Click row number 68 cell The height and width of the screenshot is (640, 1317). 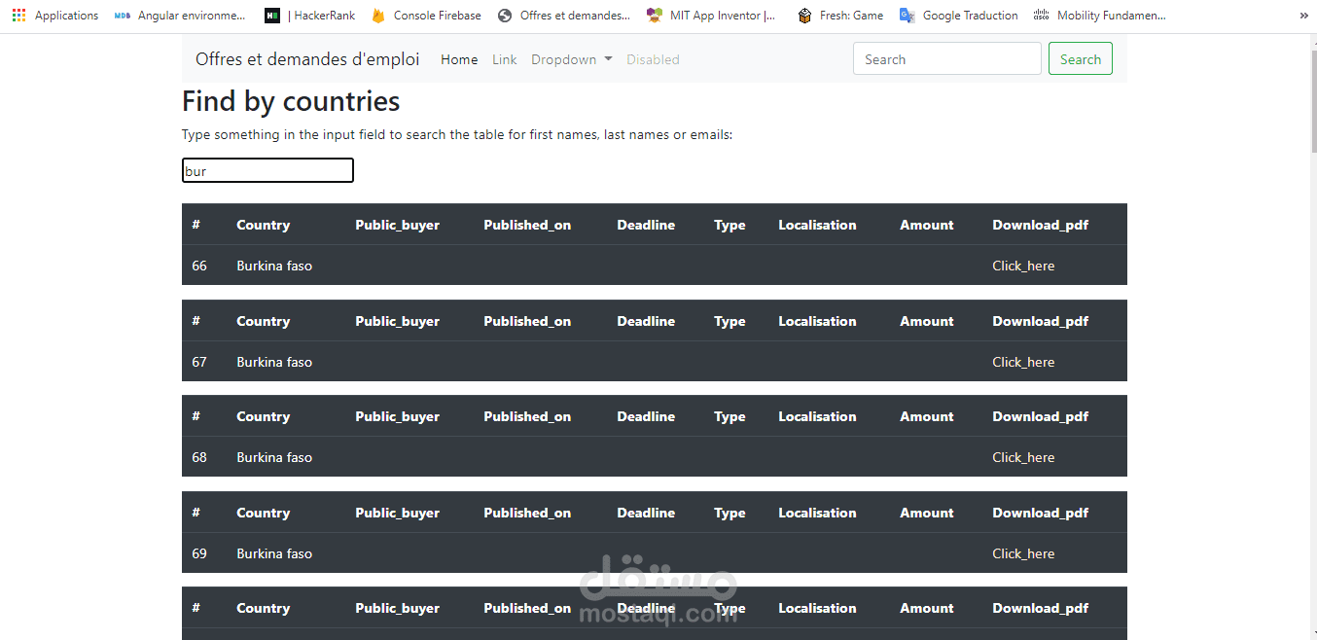coord(199,457)
